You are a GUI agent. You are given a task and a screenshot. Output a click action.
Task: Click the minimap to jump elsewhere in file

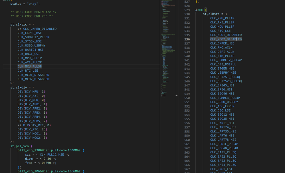point(167,43)
